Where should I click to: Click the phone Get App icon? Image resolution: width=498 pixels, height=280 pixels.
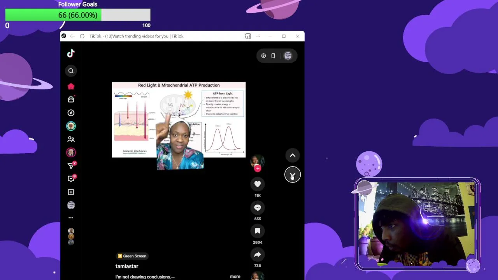point(273,56)
